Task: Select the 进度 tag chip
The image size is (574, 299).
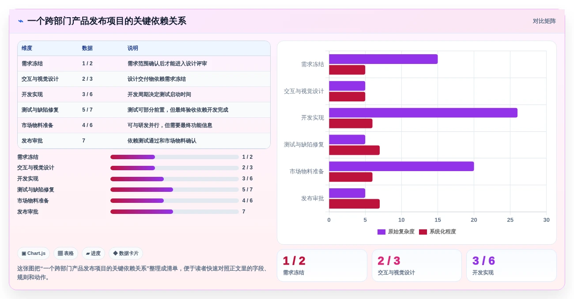Action: coord(93,254)
